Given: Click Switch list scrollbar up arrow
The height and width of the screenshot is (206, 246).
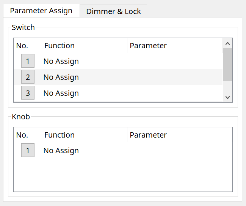Looking at the screenshot, I should point(227,43).
